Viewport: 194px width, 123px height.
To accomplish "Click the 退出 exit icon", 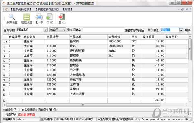I will pyautogui.click(x=62, y=18).
